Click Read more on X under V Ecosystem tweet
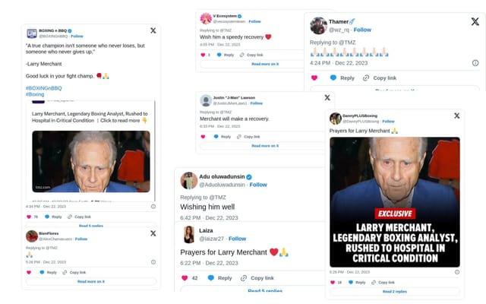This screenshot has height=304, width=486. [x=265, y=64]
